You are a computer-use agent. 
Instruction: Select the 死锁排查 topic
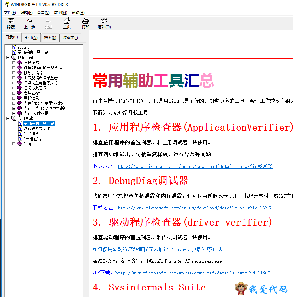(x=31, y=134)
